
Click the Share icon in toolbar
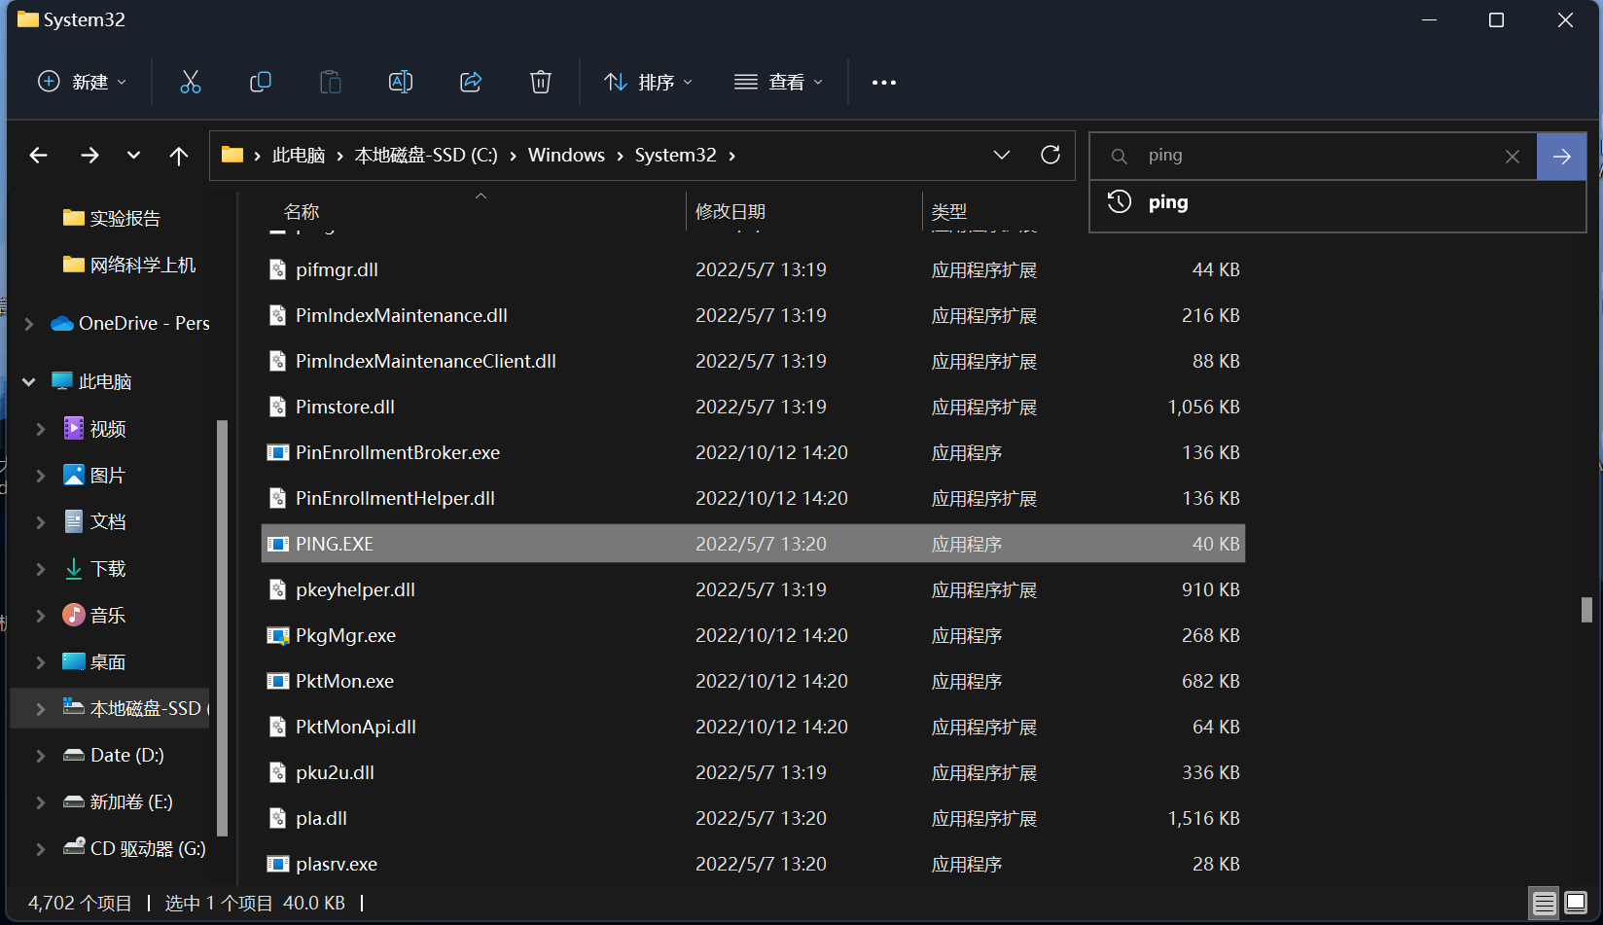click(x=471, y=82)
